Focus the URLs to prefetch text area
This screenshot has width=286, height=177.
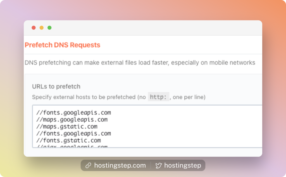click(147, 126)
